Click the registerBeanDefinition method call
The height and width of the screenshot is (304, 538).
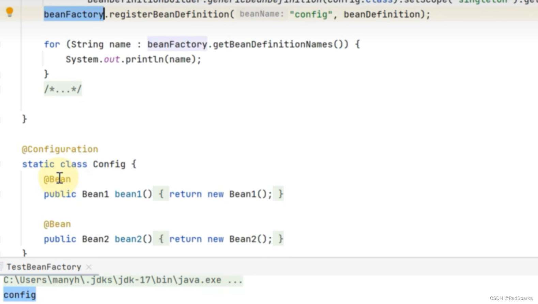(169, 14)
